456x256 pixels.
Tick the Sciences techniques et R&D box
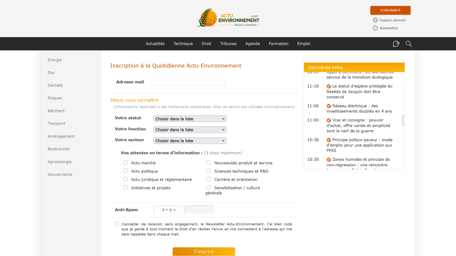[x=208, y=171]
